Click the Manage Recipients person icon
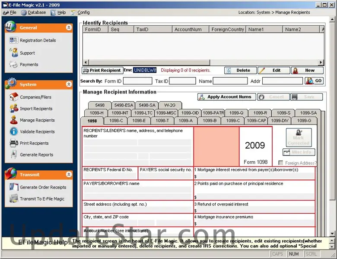The width and height of the screenshot is (337, 259). [14, 120]
